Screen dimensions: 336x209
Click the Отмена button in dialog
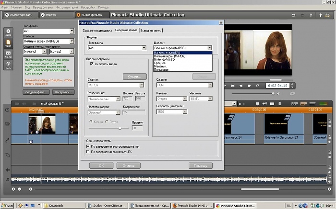[x=129, y=165]
